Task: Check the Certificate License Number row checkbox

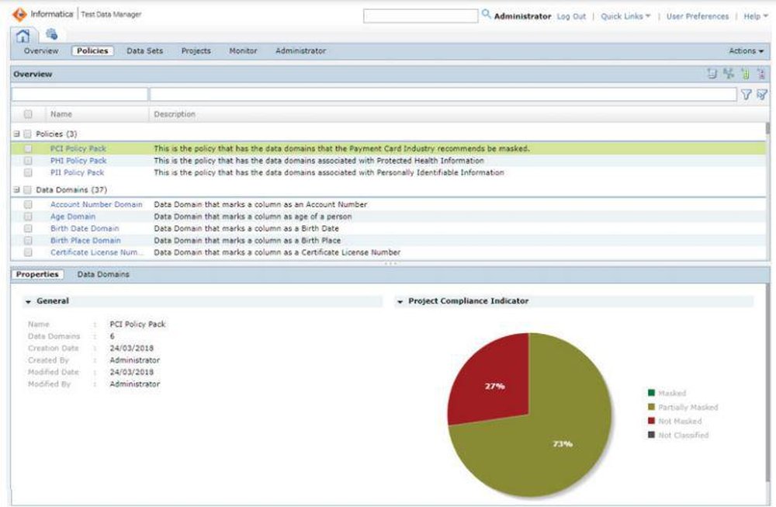Action: click(28, 252)
